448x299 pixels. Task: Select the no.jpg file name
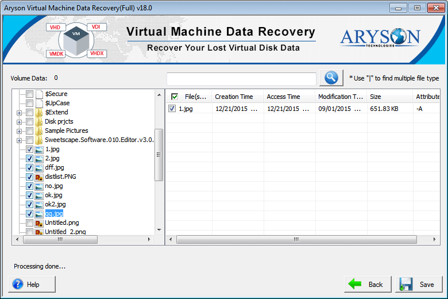[54, 186]
